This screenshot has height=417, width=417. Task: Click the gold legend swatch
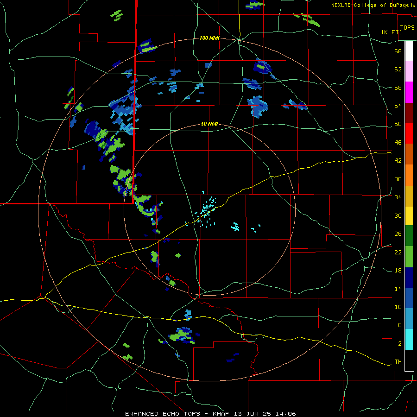(x=409, y=196)
